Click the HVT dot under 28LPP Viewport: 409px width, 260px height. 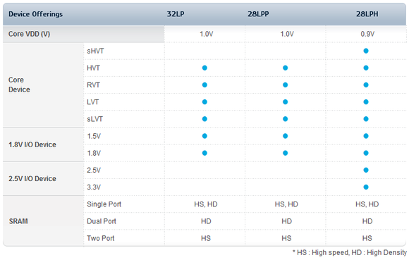286,68
